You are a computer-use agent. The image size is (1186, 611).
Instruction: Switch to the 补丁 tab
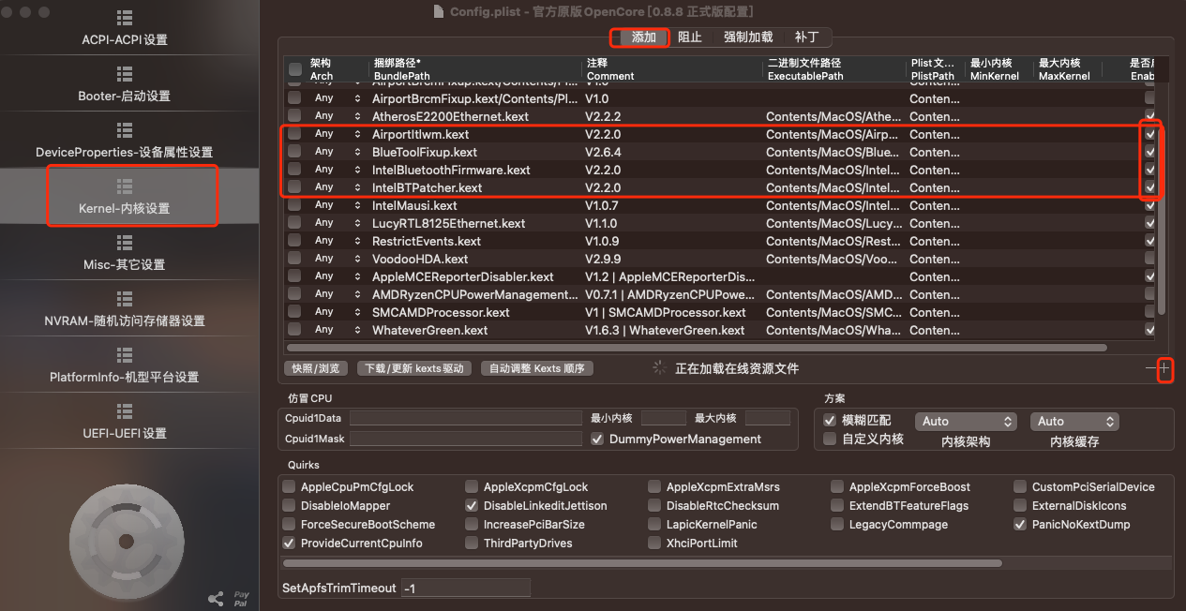[x=805, y=37]
